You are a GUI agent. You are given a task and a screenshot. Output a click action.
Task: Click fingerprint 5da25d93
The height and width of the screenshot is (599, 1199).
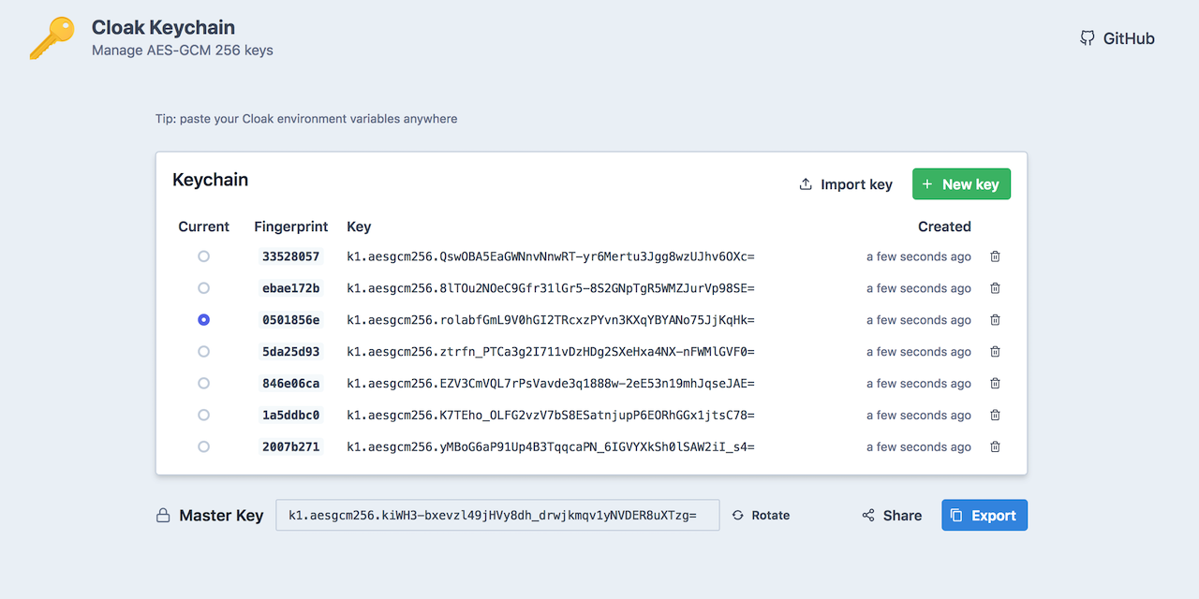click(290, 352)
